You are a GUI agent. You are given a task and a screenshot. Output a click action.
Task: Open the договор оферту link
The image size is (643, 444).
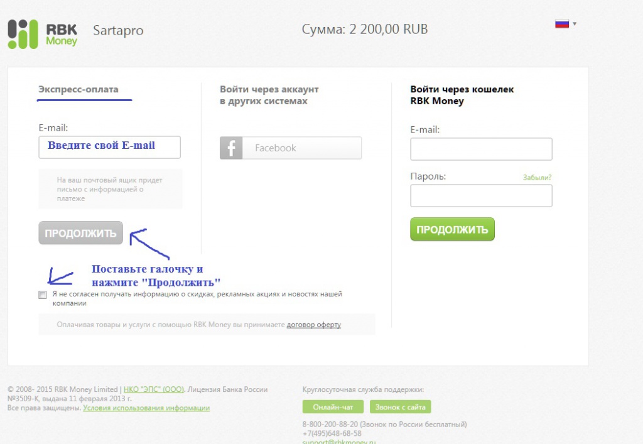(314, 325)
